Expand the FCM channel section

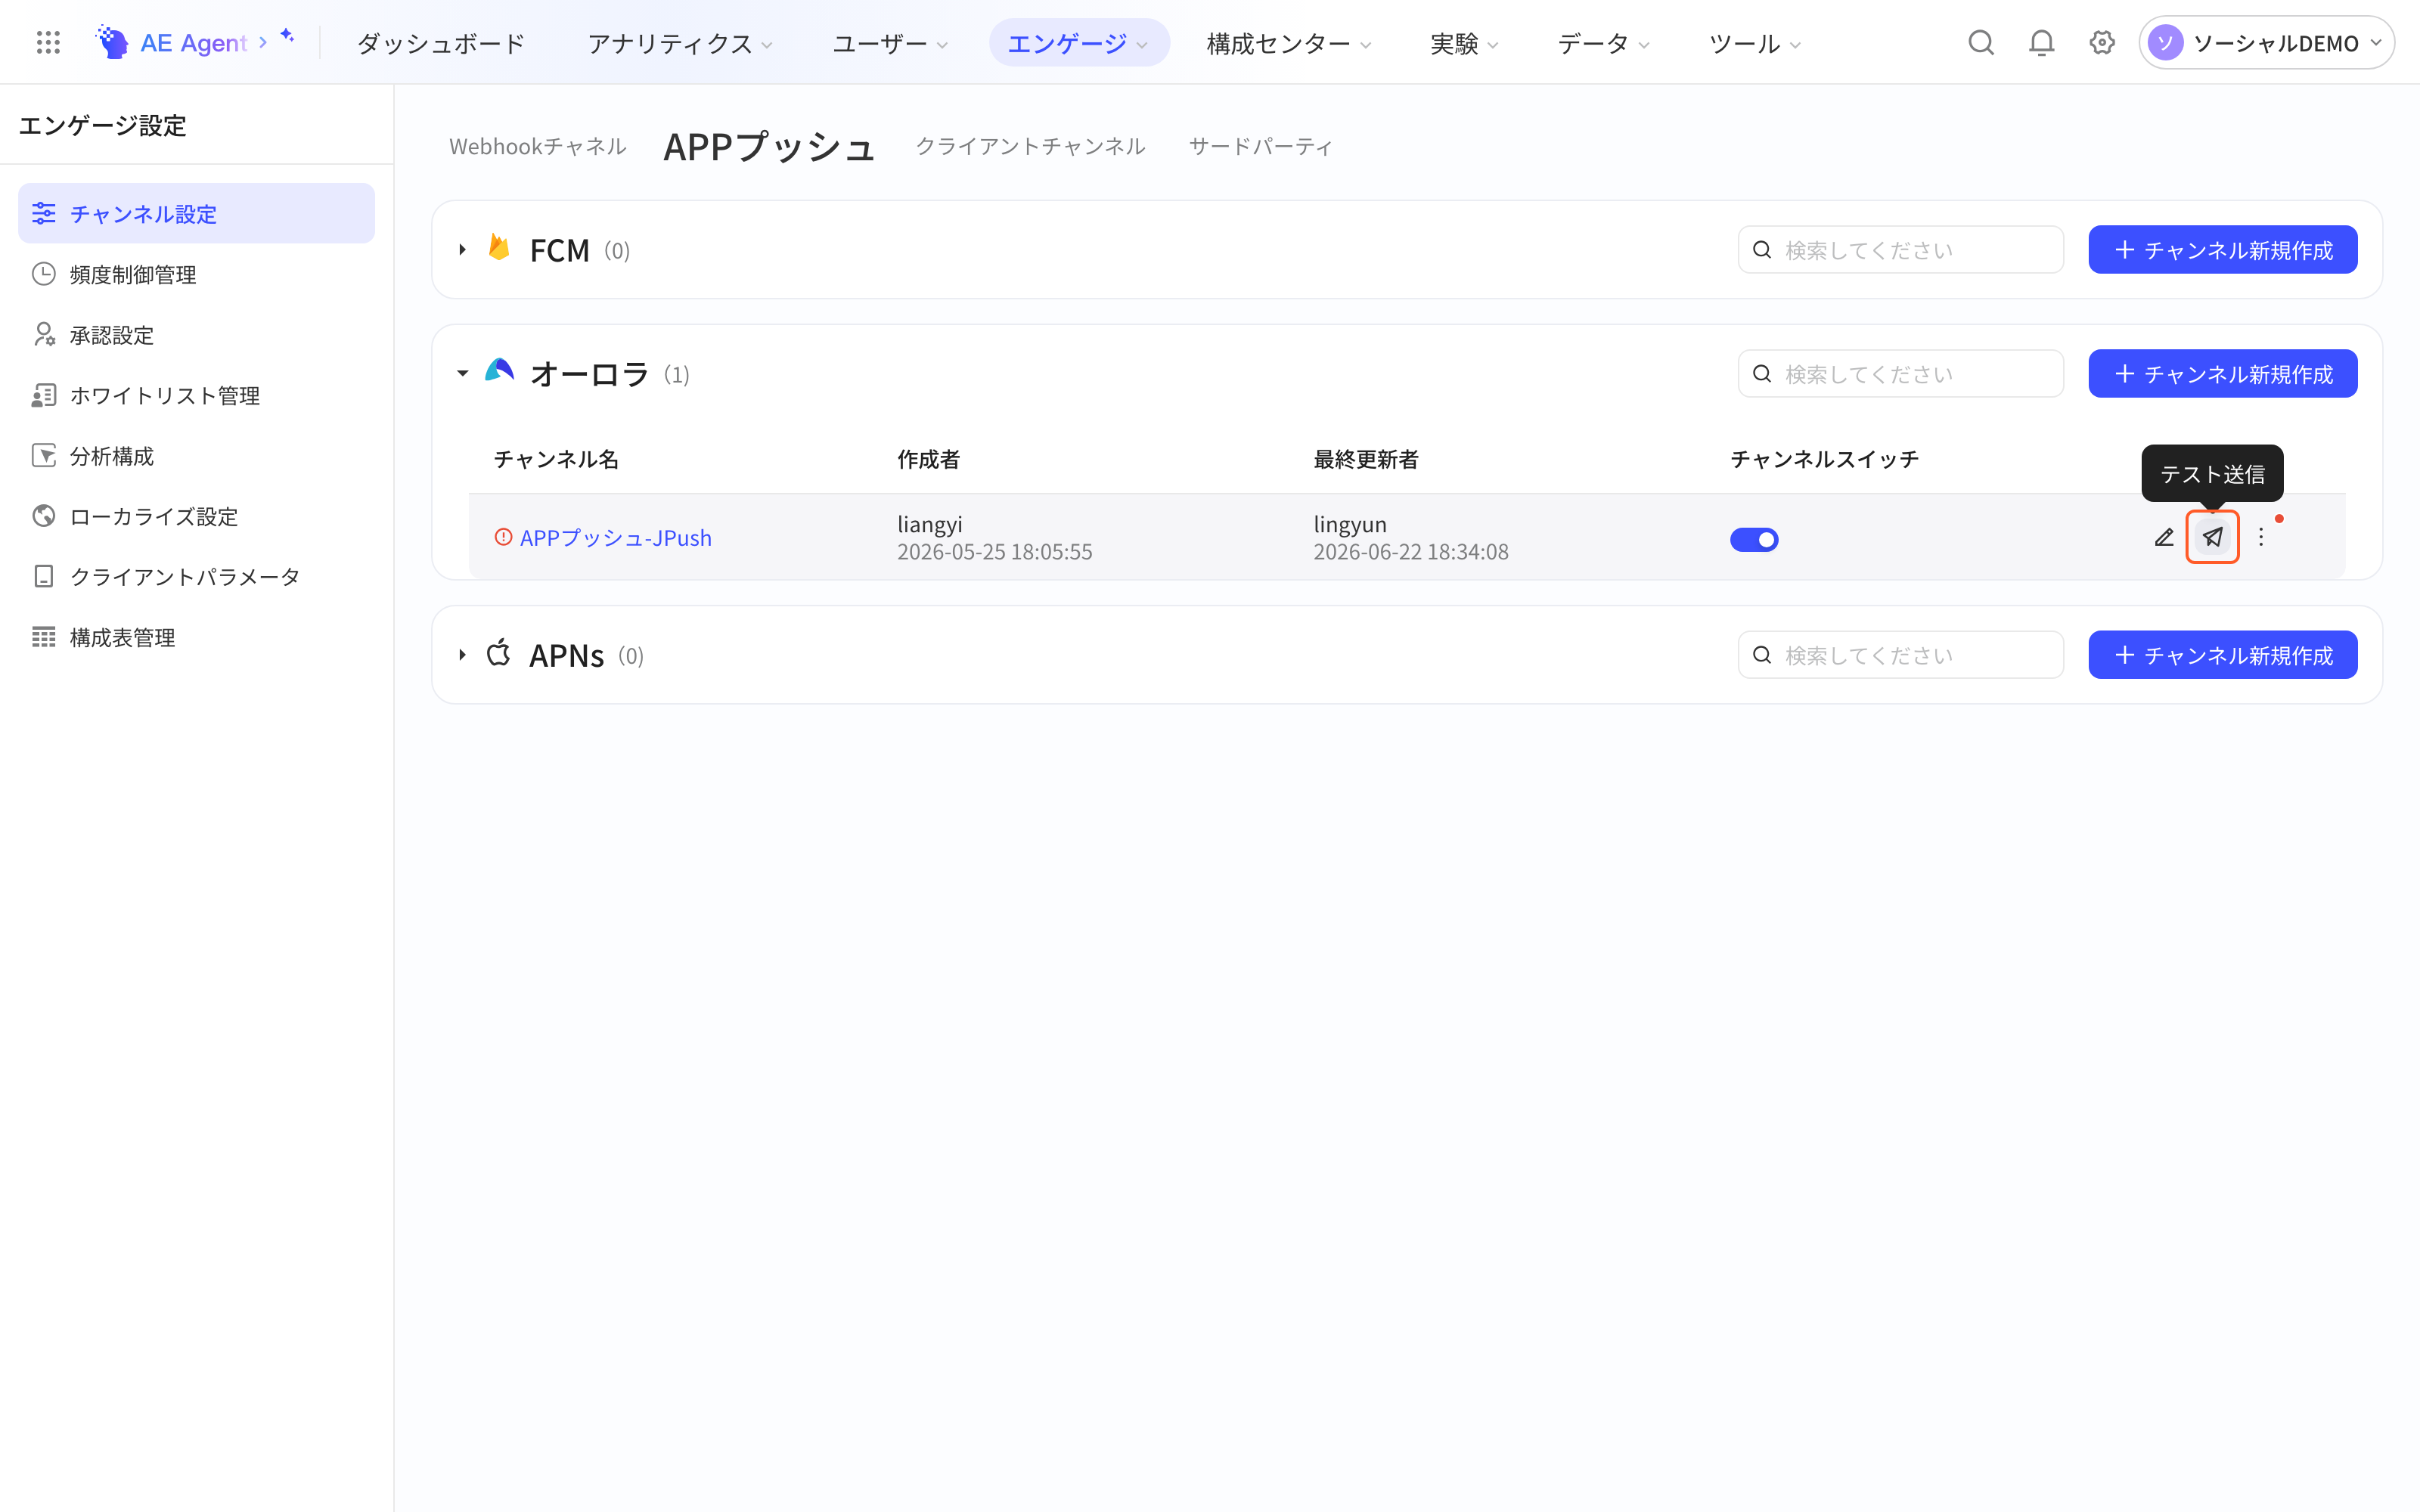click(x=462, y=249)
